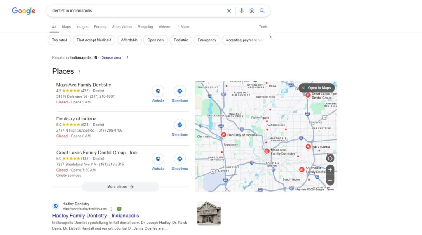Center map on my location icon
The image size is (422, 235).
tap(330, 158)
